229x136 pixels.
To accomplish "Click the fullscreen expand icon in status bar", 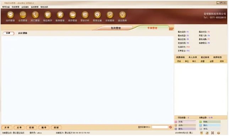I will click(x=213, y=133).
